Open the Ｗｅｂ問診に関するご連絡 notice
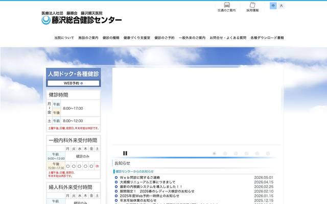 (x=139, y=177)
